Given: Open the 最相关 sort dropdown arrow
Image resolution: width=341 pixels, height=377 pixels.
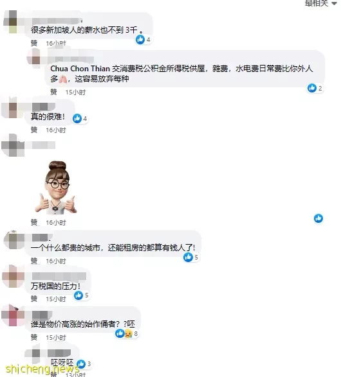Looking at the screenshot, I should [334, 3].
